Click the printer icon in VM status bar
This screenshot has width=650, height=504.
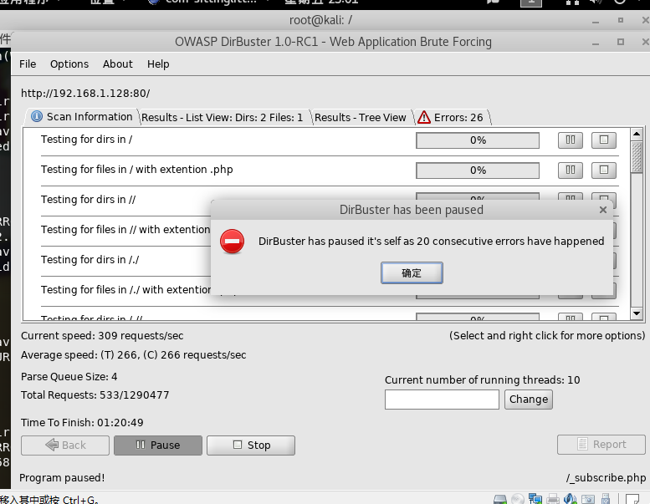(x=553, y=499)
